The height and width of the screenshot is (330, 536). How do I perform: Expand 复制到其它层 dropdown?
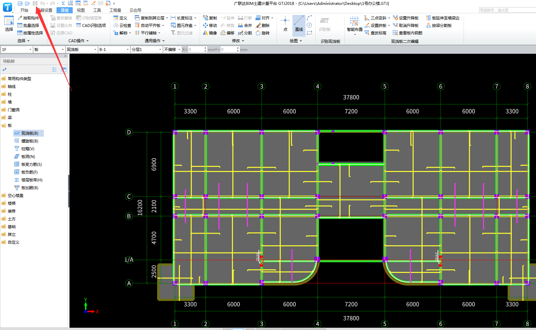167,18
